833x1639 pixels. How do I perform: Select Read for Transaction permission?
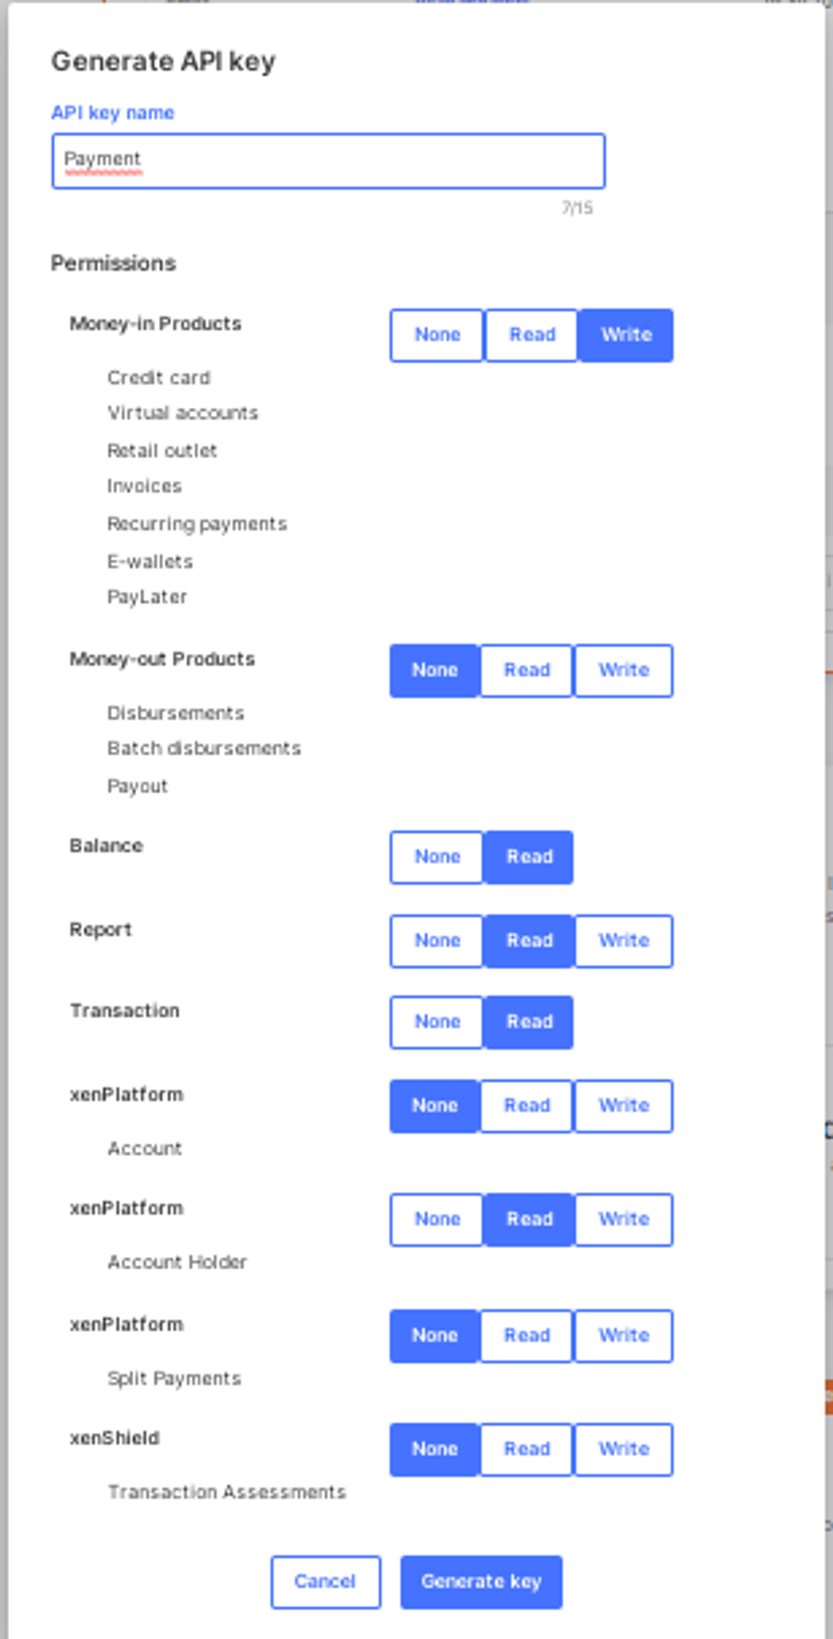coord(528,1022)
